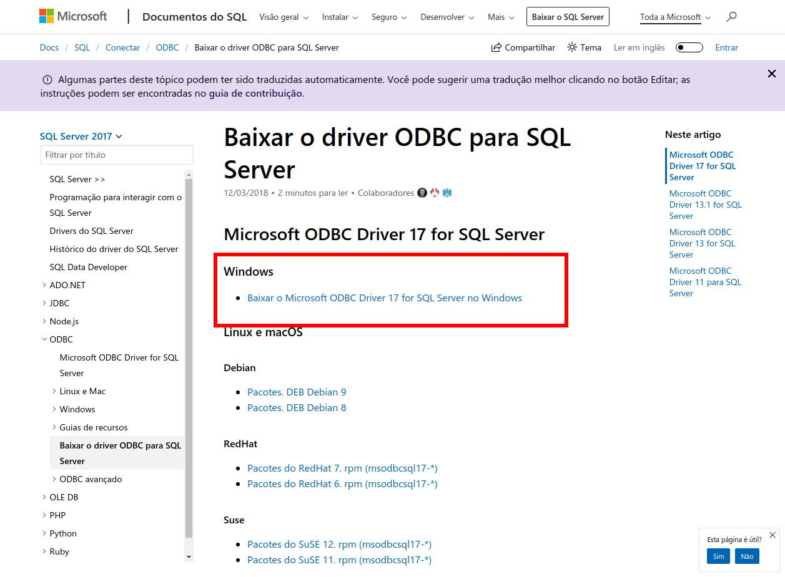
Task: Toggle 'Ler em inglês' switch
Action: tap(689, 47)
